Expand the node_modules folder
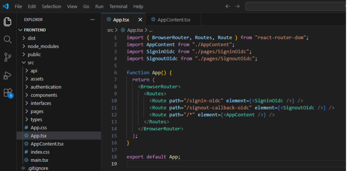The image size is (347, 171). coord(43,46)
